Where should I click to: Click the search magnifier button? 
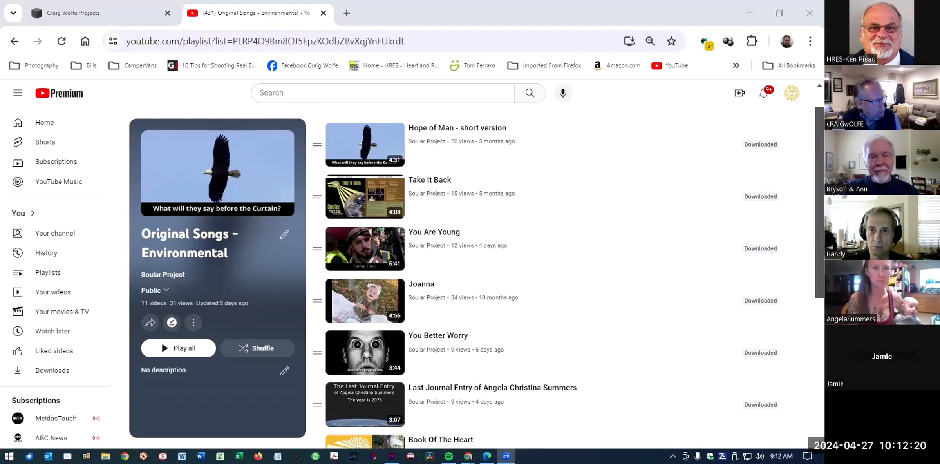[530, 93]
